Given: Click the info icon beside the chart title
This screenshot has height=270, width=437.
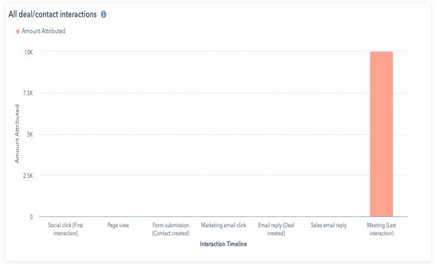Looking at the screenshot, I should point(104,14).
